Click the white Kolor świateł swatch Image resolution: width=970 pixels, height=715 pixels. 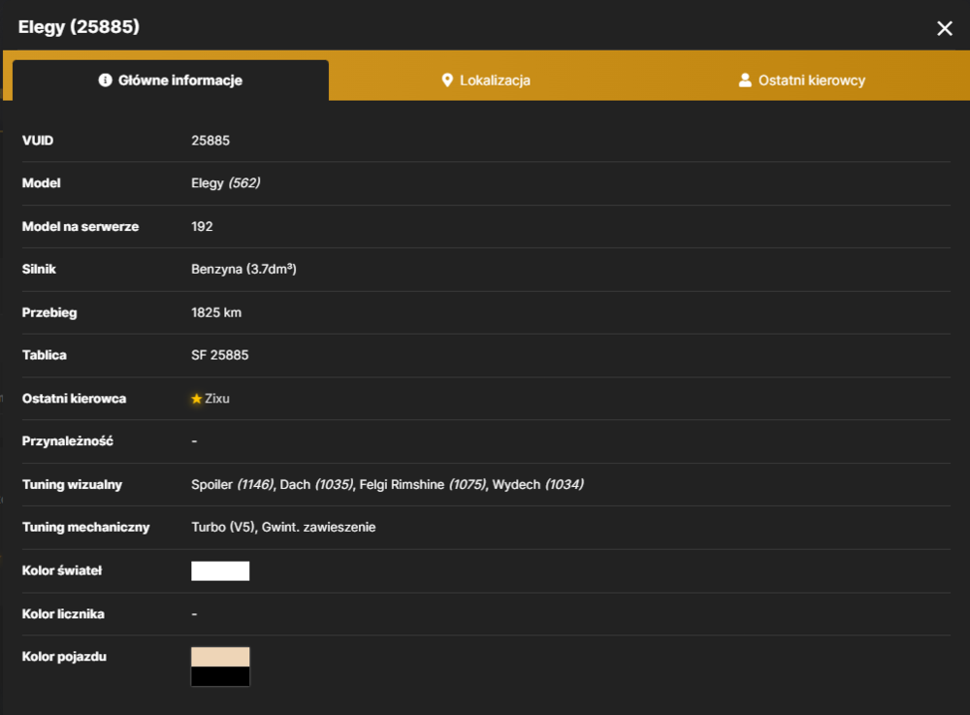point(220,570)
